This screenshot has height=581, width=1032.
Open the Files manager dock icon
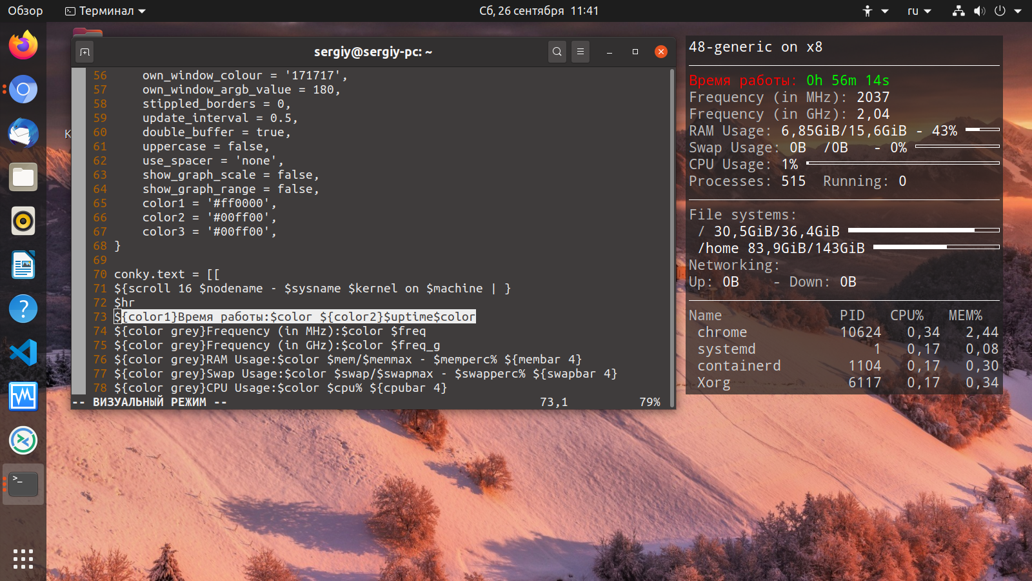click(x=23, y=177)
